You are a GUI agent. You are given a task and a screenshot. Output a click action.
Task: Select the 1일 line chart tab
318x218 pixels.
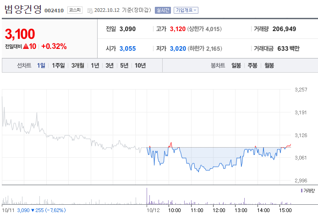point(41,65)
